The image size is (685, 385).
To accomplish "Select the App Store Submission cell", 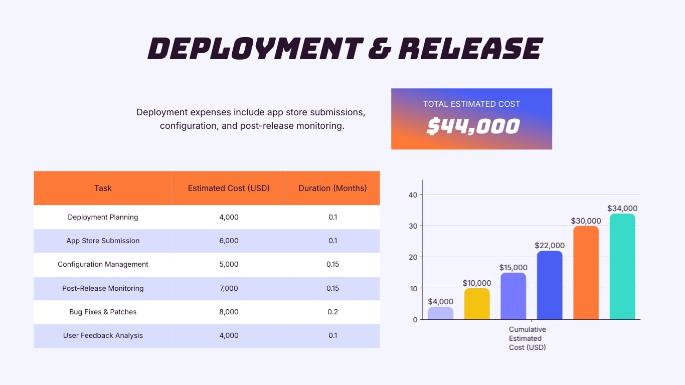I will pos(103,241).
